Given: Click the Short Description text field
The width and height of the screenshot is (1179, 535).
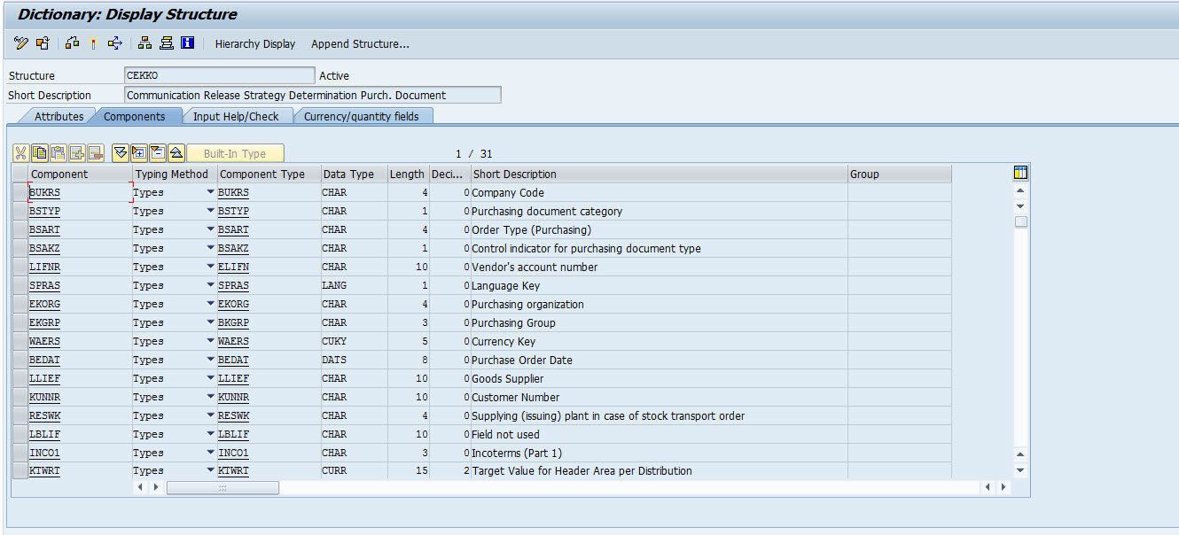Looking at the screenshot, I should (x=313, y=95).
